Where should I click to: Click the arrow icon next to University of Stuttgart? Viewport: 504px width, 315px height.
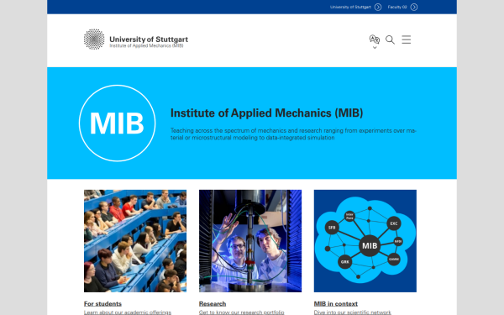tap(378, 7)
